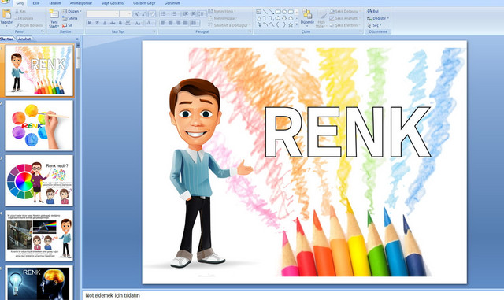The width and height of the screenshot is (504, 300).
Task: Open the Şekil Anahattı outline dropdown
Action: pos(345,18)
